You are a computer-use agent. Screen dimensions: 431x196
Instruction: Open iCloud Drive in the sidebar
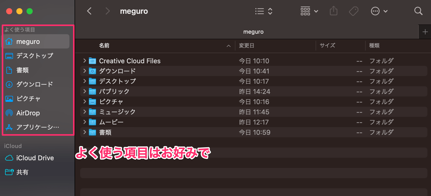click(35, 158)
